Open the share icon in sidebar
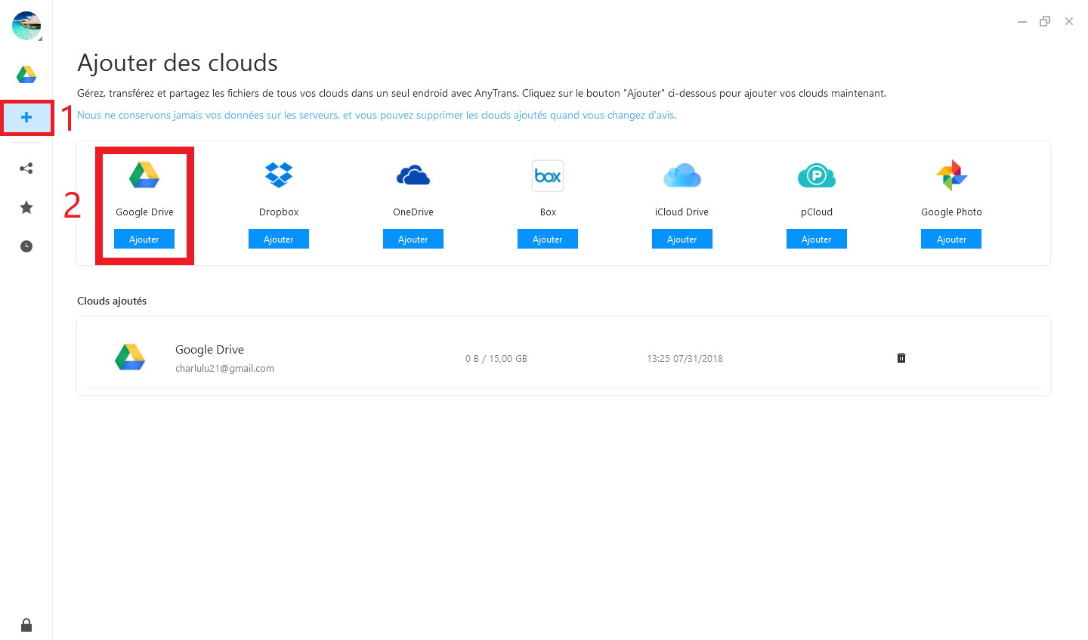The height and width of the screenshot is (640, 1088). point(26,169)
